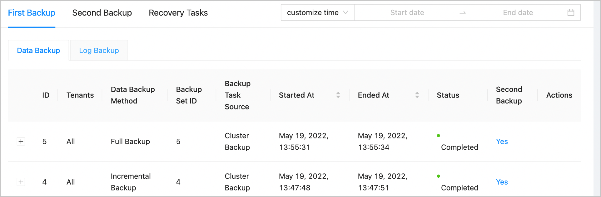Switch to the Second Backup tab
601x197 pixels.
click(102, 13)
